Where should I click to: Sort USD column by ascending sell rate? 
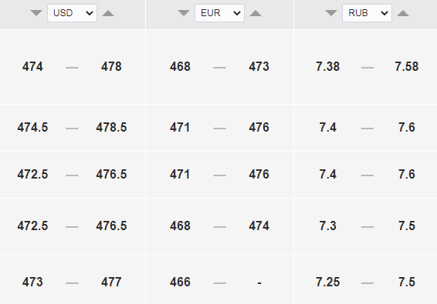pos(108,13)
